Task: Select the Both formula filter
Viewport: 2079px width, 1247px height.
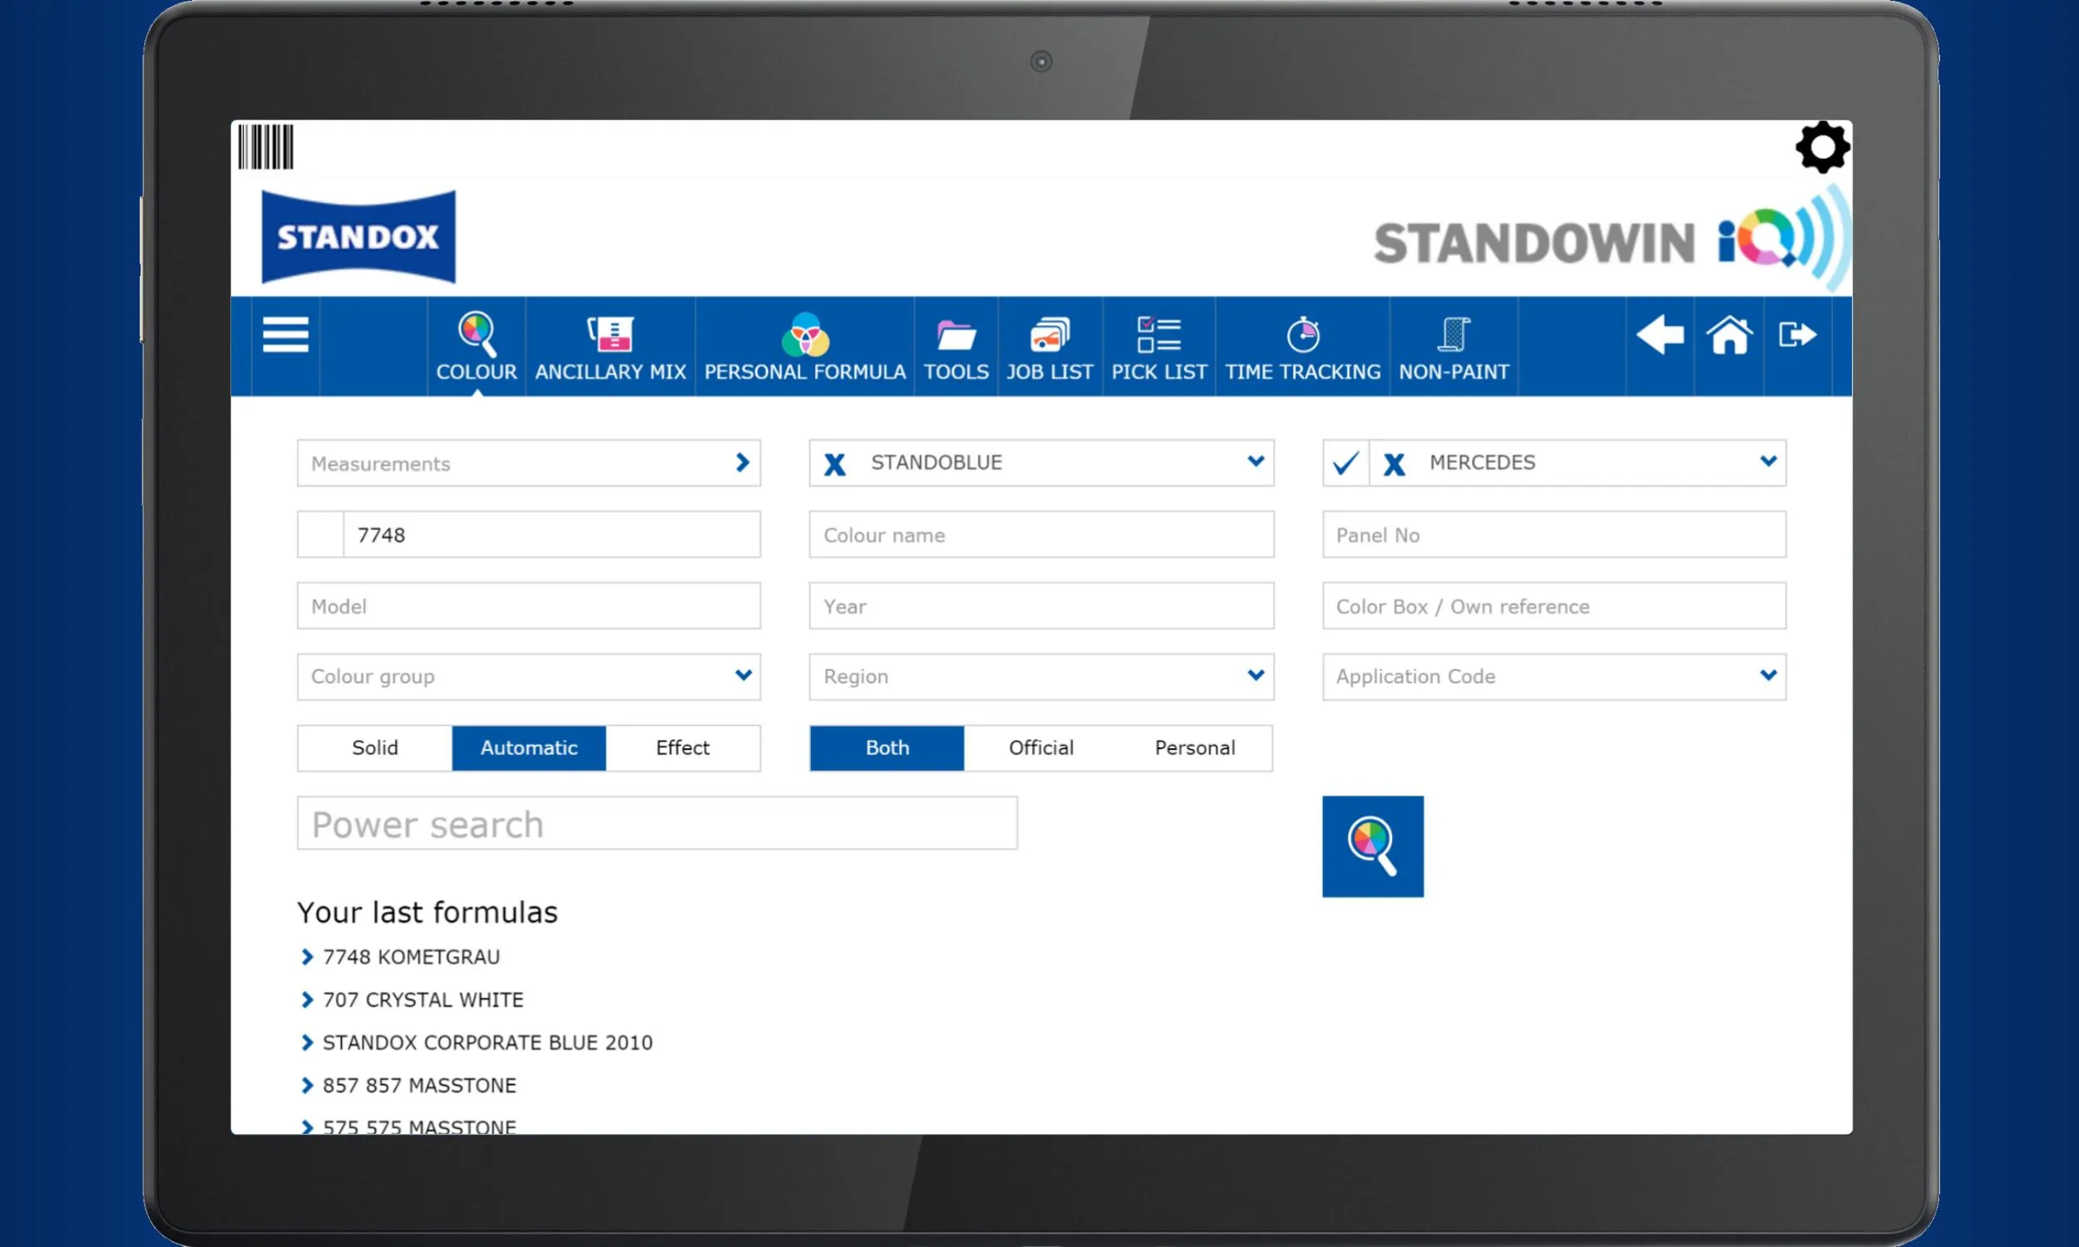Action: pos(886,748)
